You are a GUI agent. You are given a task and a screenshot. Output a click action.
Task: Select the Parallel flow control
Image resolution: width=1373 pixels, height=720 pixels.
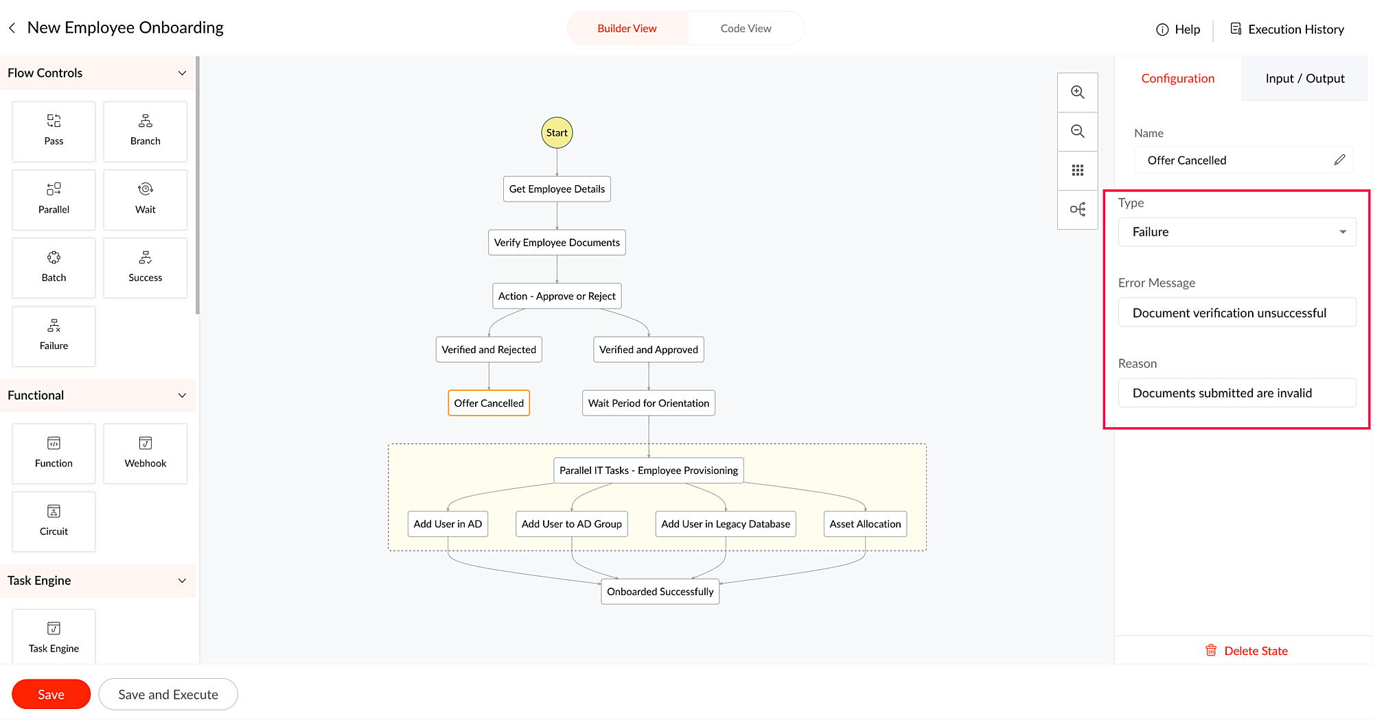click(x=54, y=199)
